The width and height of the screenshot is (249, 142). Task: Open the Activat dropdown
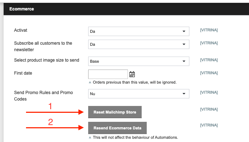[139, 31]
